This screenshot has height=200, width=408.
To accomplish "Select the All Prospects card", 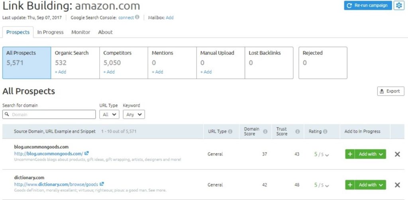I will click(27, 63).
